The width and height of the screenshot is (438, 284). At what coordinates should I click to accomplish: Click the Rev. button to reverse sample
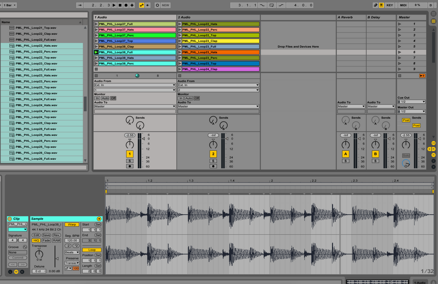[56, 235]
